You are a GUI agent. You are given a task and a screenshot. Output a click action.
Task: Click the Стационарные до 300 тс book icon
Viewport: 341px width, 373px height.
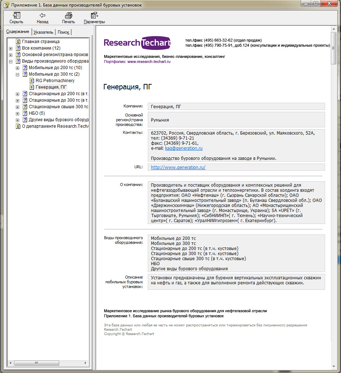(x=25, y=100)
